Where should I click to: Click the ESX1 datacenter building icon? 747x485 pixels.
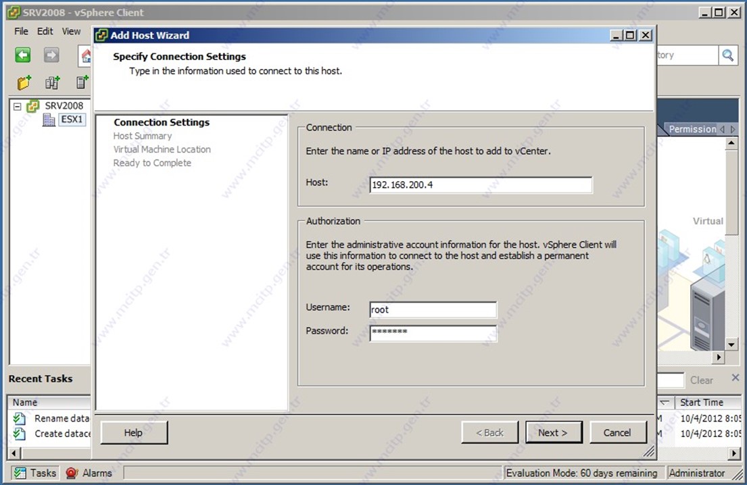pos(49,120)
